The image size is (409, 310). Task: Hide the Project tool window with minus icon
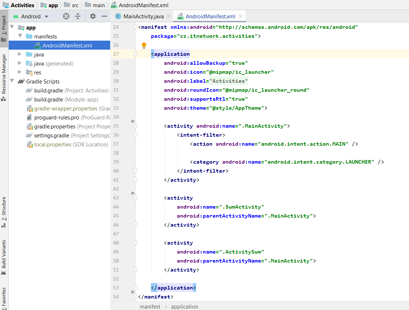pos(104,16)
